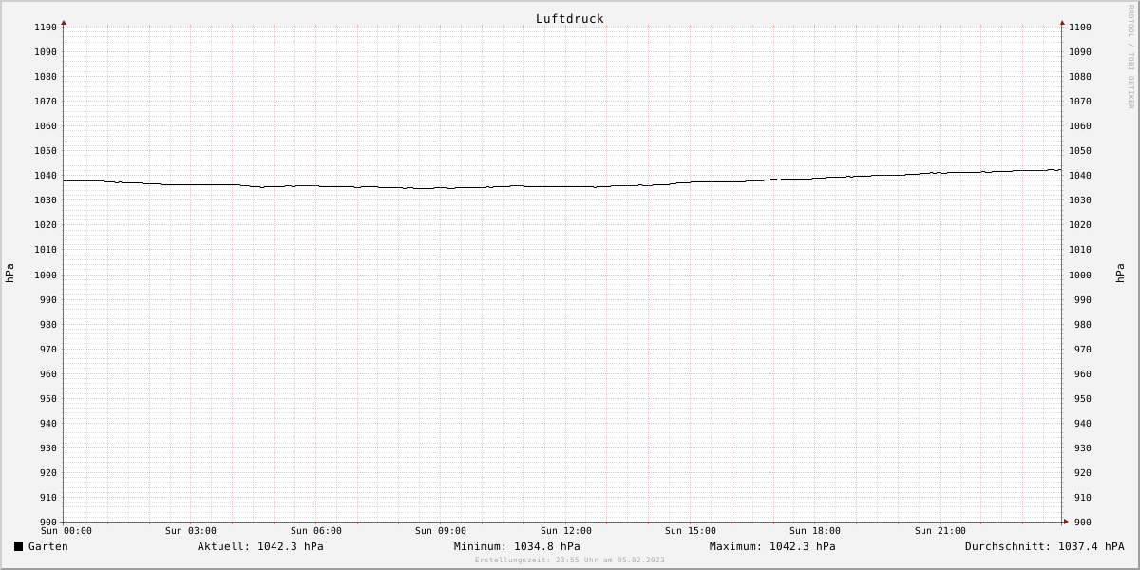Click '1020' on the right pressure axis
Screen dimensions: 1140x570
1080,225
